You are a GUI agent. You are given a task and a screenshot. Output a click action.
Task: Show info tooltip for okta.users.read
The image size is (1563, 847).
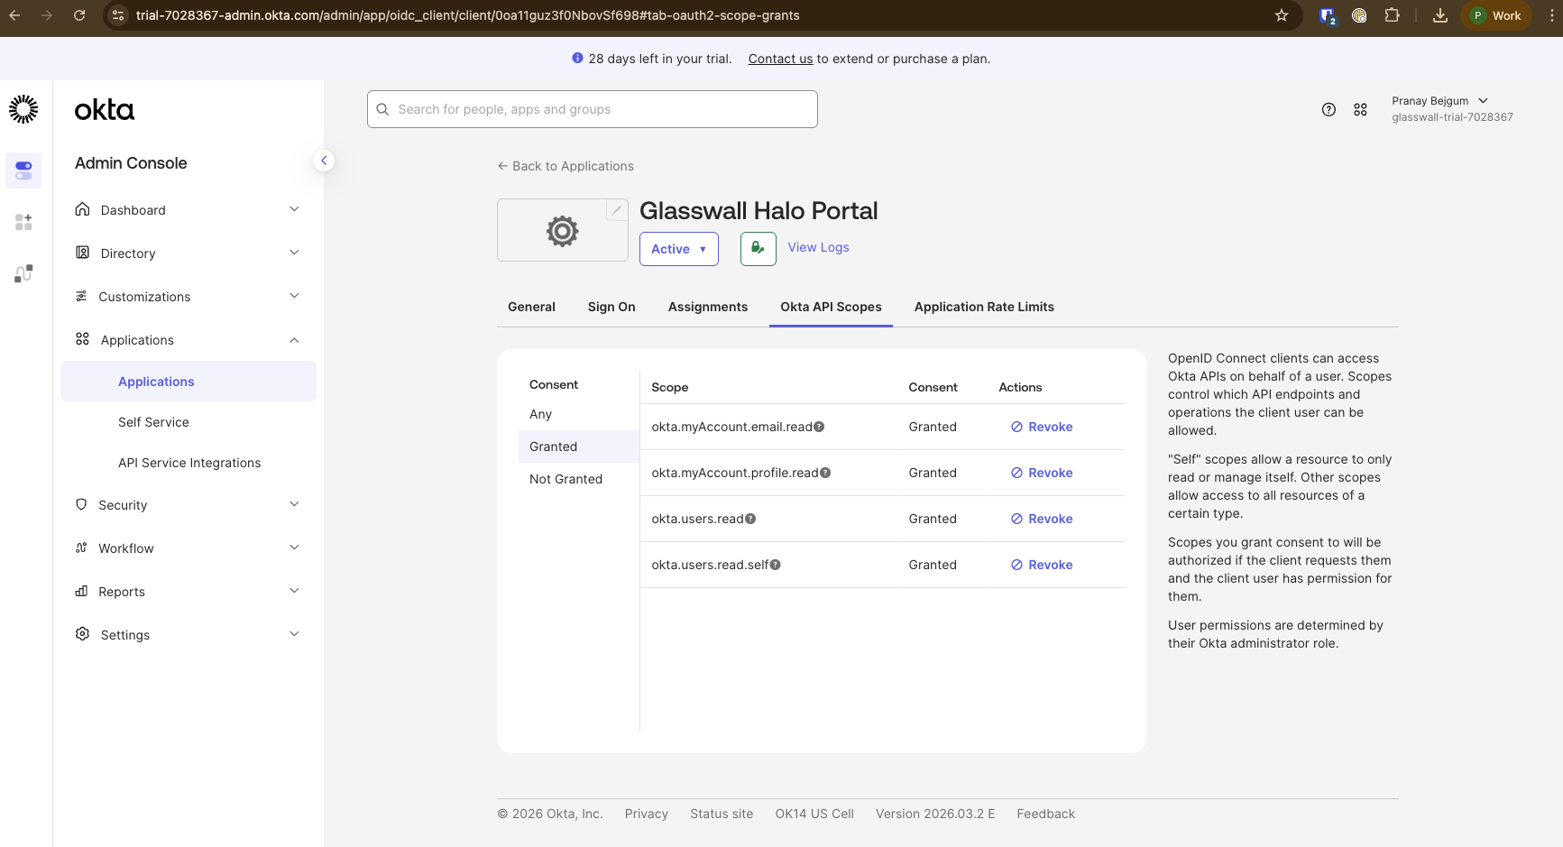[x=750, y=519]
